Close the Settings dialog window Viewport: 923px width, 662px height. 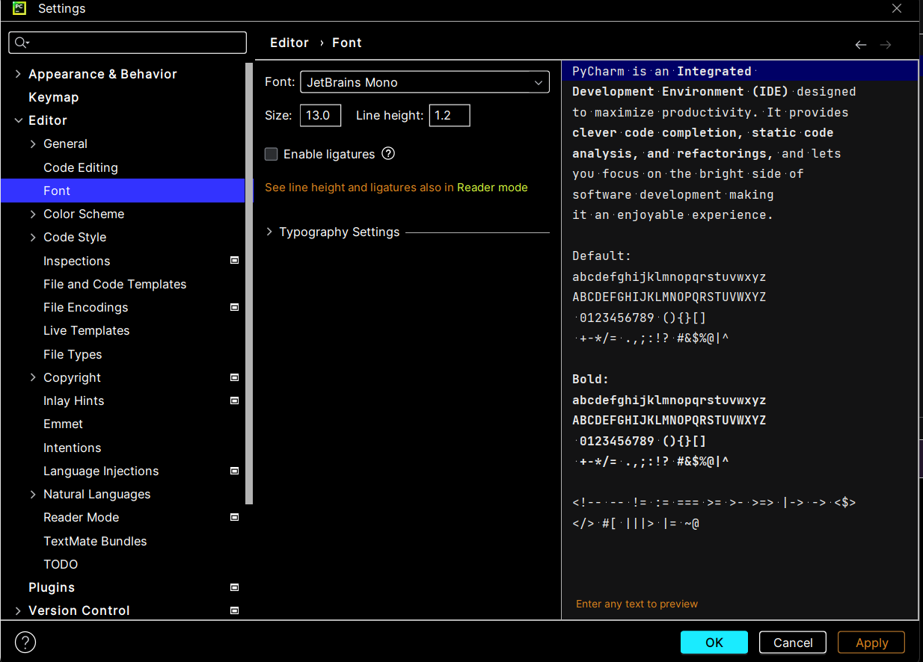(x=897, y=8)
